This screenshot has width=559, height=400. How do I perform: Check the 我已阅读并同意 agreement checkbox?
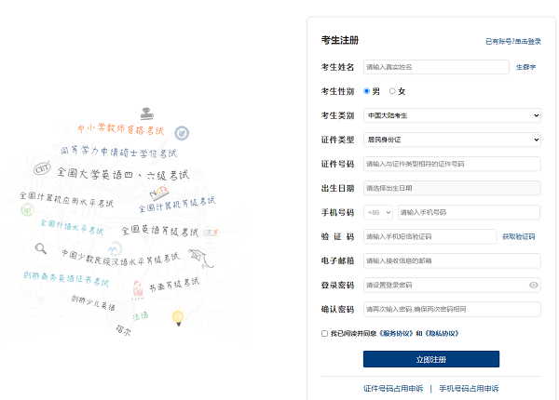(324, 333)
